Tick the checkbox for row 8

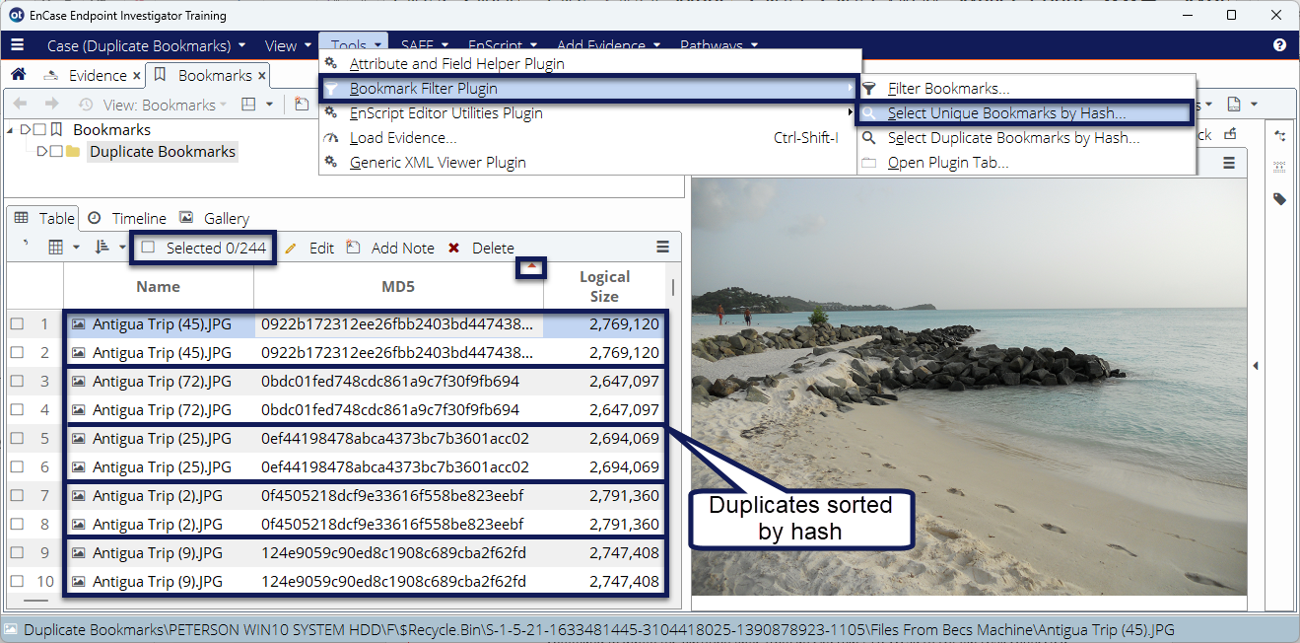(17, 525)
